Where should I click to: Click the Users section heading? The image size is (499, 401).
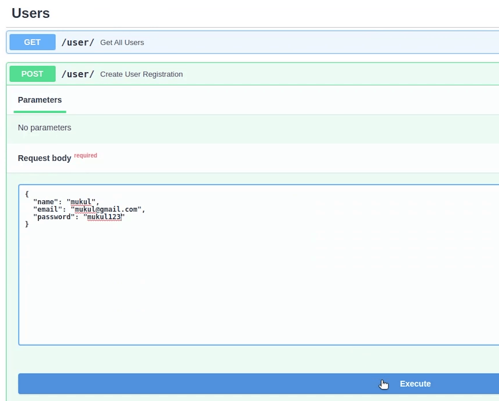click(x=31, y=13)
